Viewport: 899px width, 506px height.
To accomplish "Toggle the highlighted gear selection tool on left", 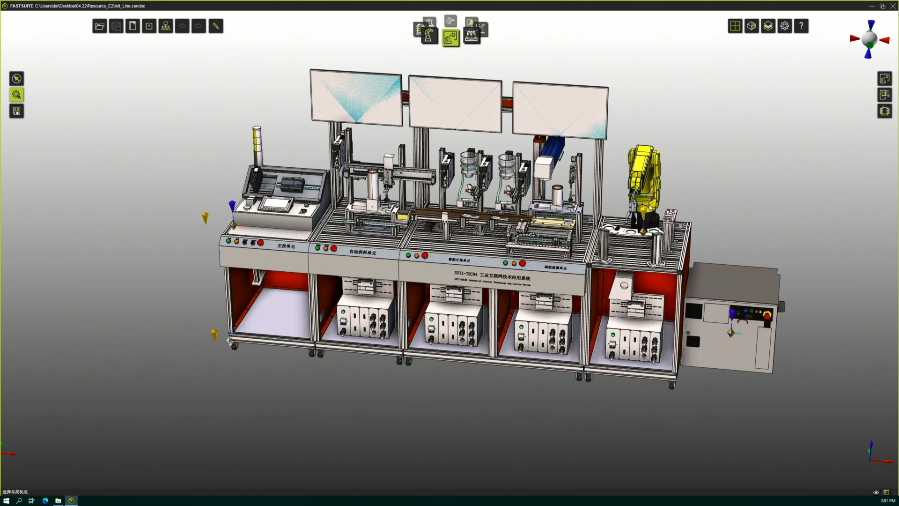I will (17, 95).
